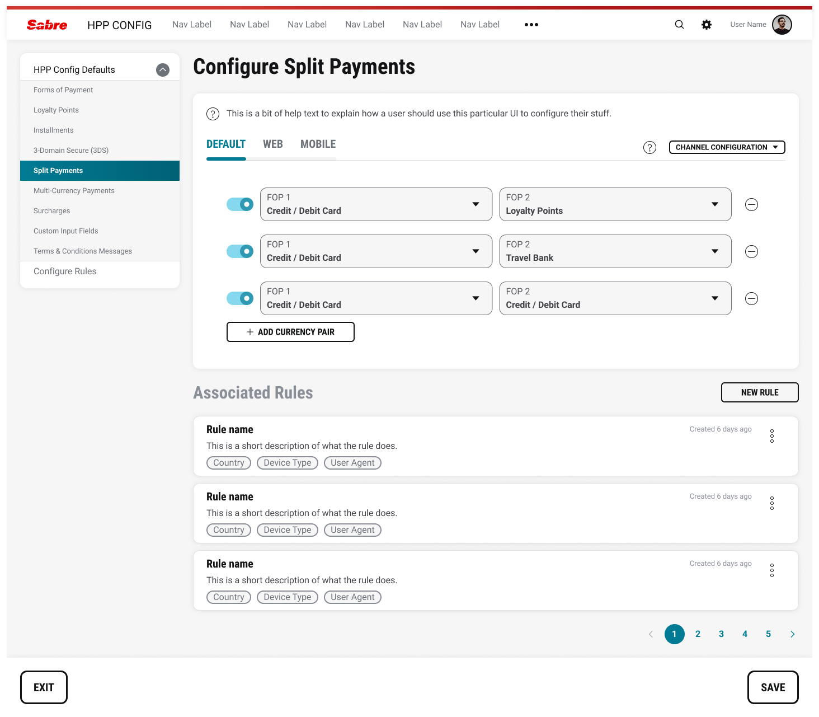Viewport: 819px width, 717px height.
Task: Click the last Nav Label in header
Action: (480, 25)
